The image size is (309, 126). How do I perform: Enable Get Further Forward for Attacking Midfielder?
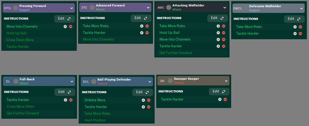pos(176,53)
